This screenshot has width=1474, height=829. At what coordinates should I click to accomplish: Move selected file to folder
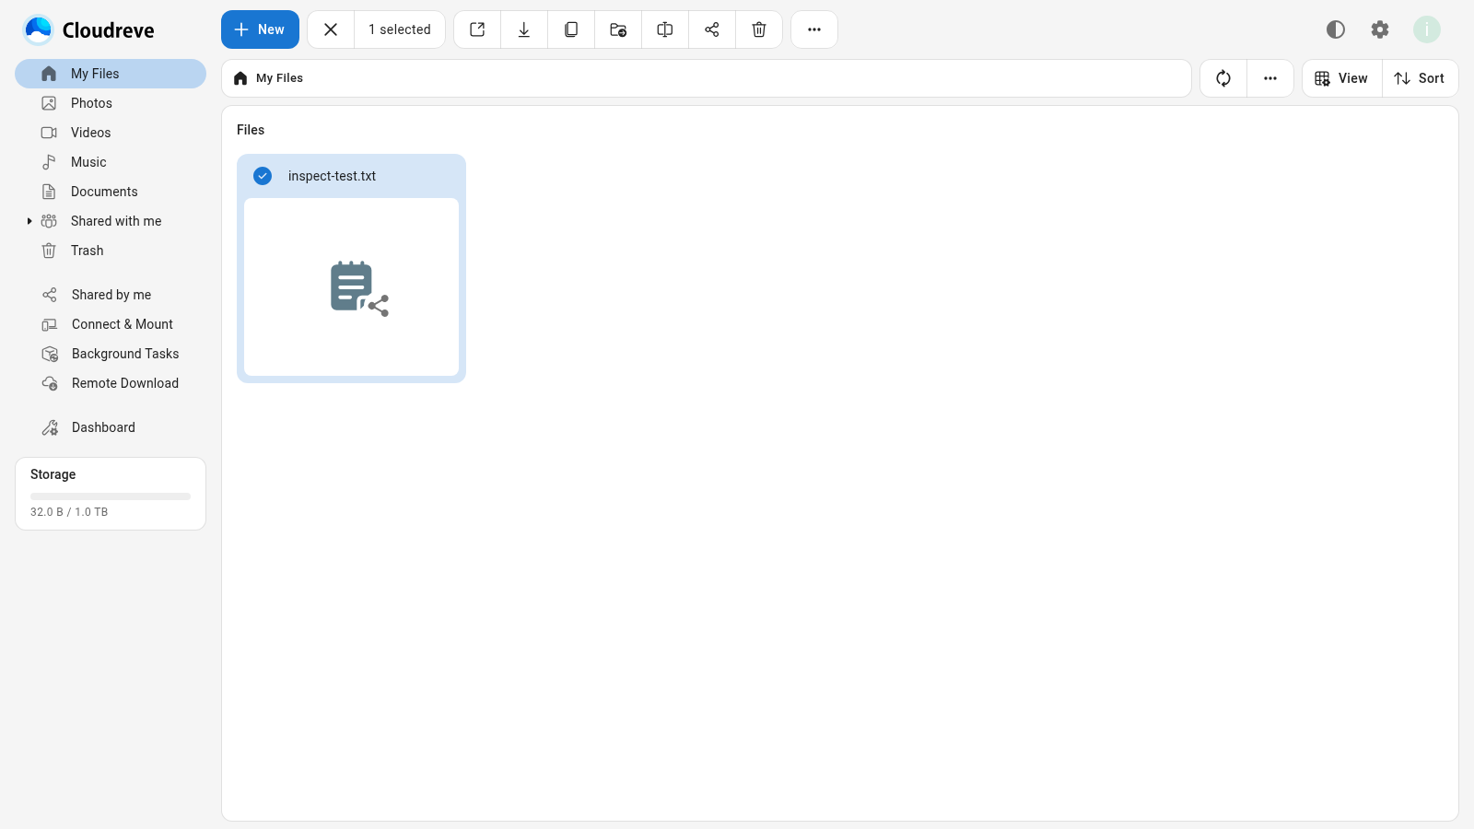[x=618, y=29]
